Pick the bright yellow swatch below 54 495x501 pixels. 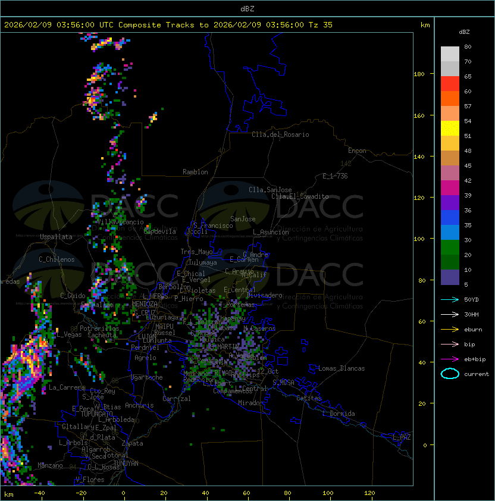pos(450,129)
